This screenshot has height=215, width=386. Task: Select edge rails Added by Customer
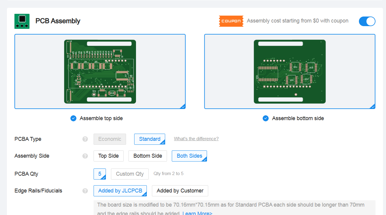(x=180, y=191)
